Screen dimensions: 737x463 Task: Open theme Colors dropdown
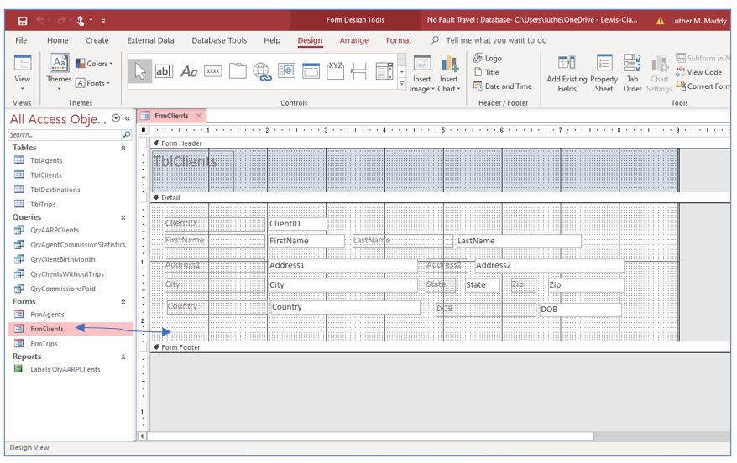point(94,64)
